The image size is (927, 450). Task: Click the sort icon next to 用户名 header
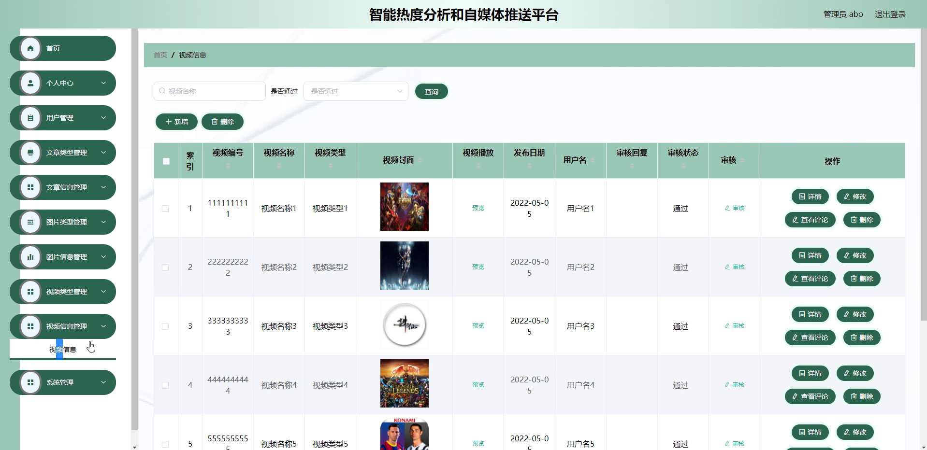pyautogui.click(x=593, y=160)
